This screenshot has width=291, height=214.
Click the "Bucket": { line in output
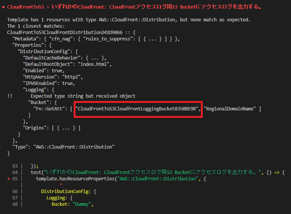click(43, 103)
